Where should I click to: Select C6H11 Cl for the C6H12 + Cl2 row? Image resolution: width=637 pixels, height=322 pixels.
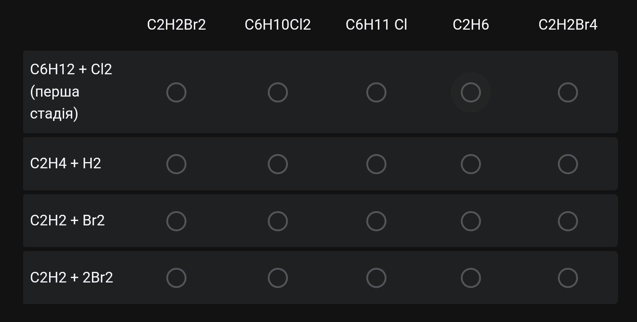376,92
